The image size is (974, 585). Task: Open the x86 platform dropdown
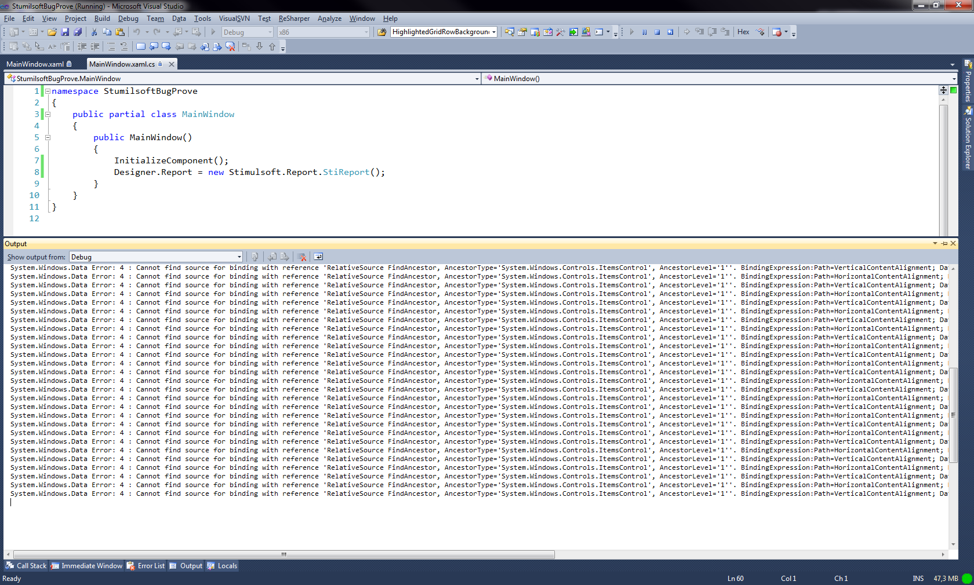click(323, 32)
